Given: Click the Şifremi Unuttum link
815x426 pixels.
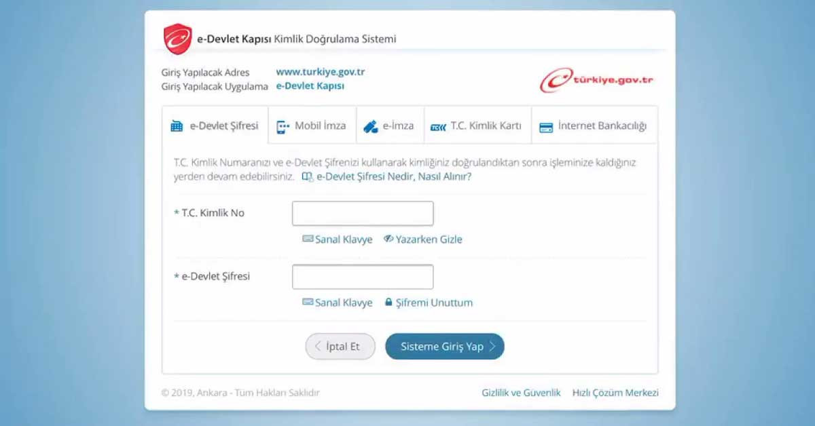Looking at the screenshot, I should click(x=434, y=303).
